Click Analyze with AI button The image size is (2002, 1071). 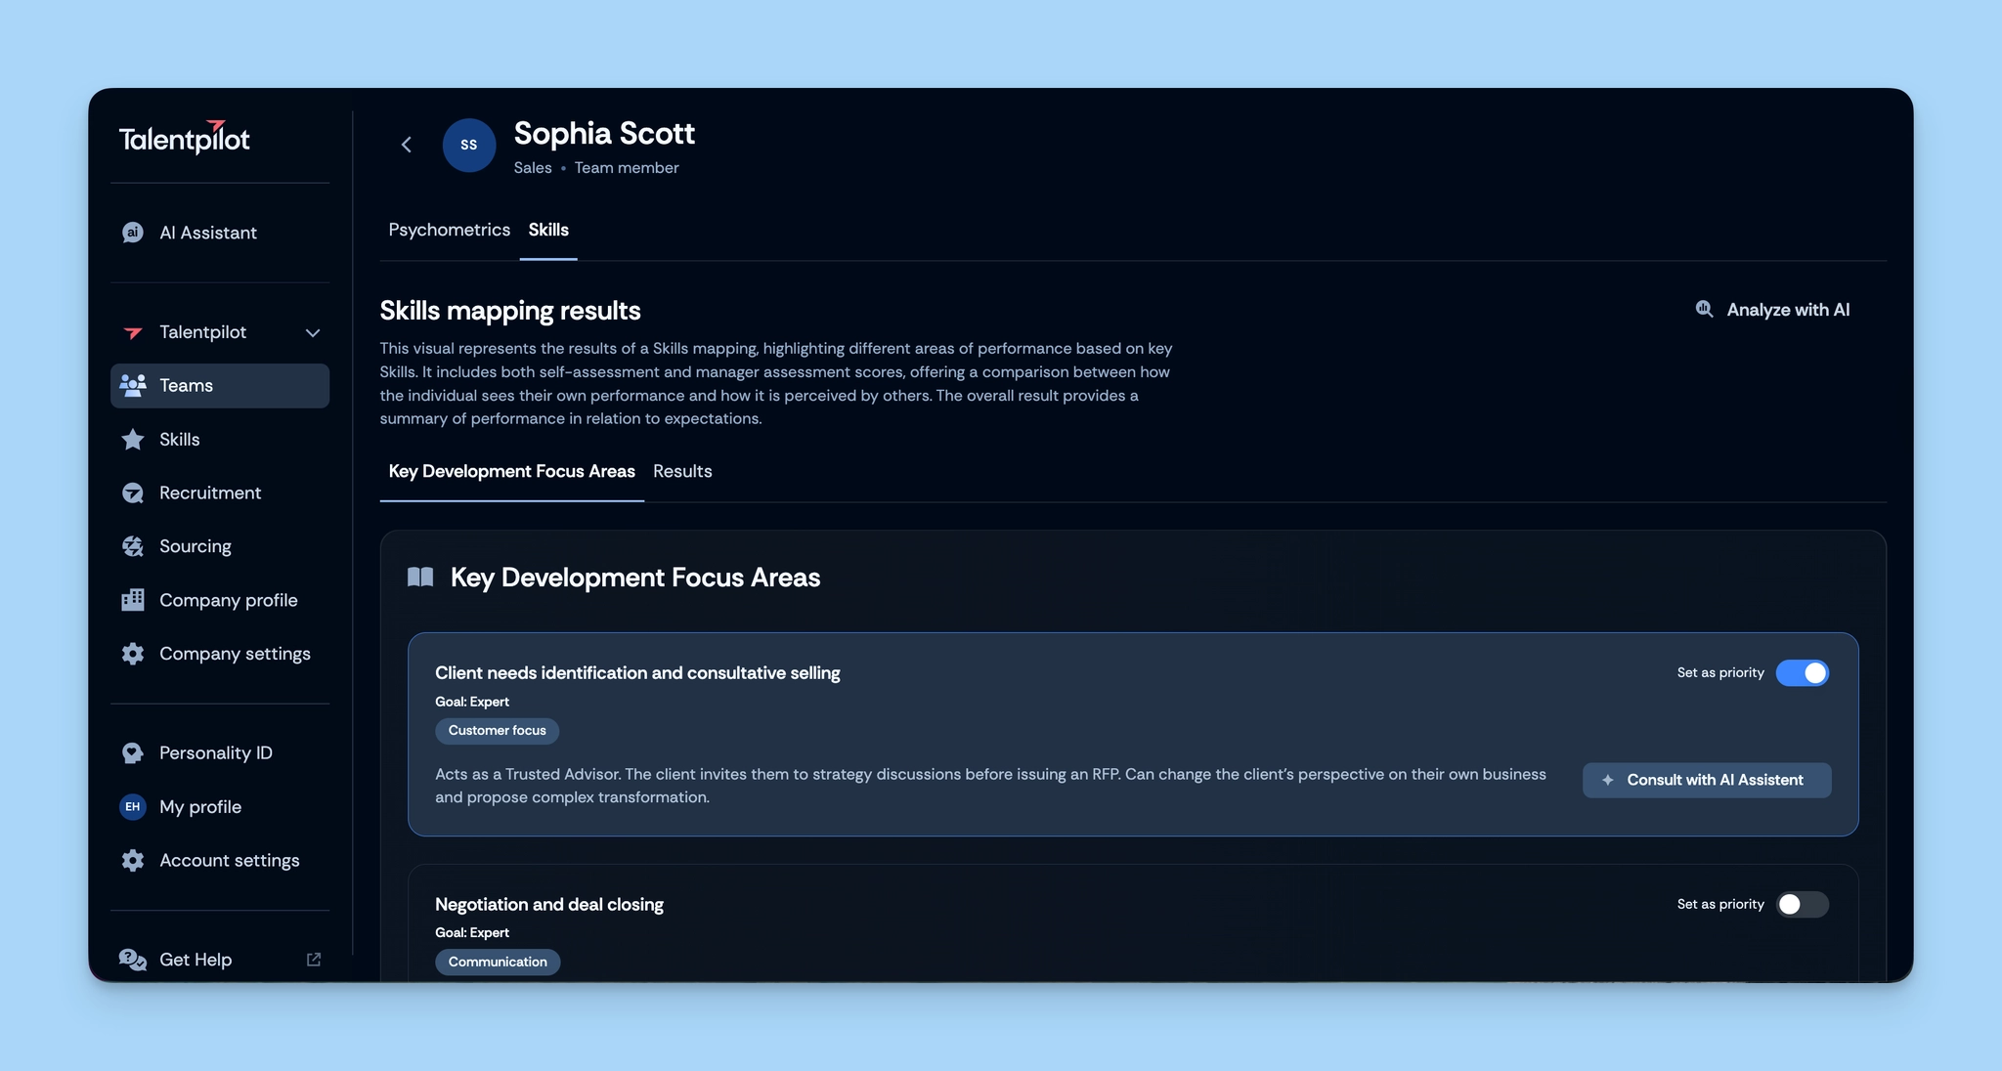point(1772,310)
